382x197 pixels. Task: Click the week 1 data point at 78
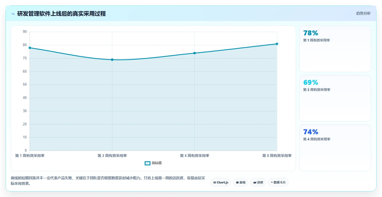tap(30, 48)
